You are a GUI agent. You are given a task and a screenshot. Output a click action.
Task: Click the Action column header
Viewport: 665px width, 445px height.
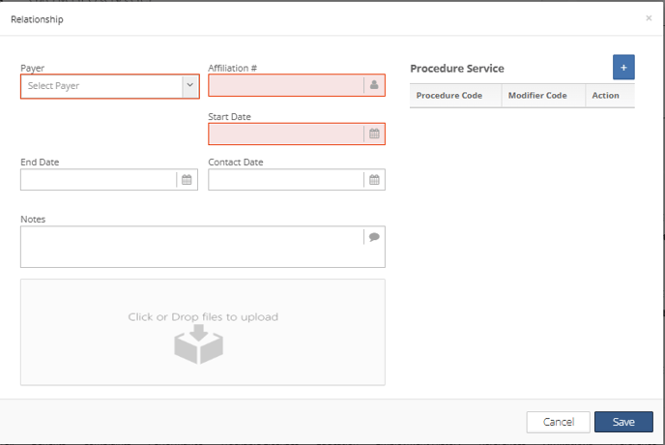tap(605, 96)
